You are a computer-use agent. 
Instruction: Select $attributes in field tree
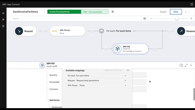[x=55, y=100]
